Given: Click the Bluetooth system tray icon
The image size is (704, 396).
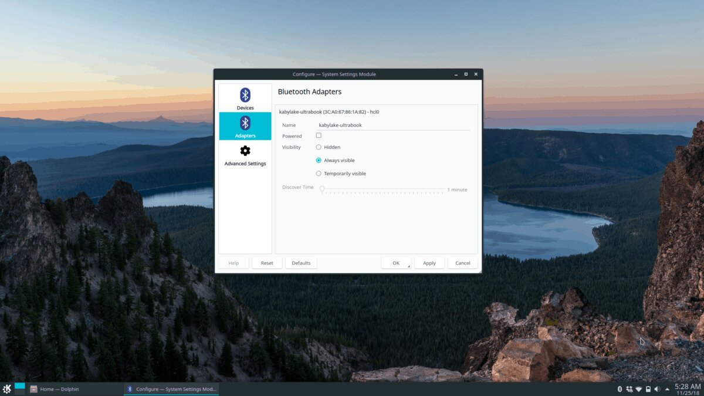Looking at the screenshot, I should 620,389.
